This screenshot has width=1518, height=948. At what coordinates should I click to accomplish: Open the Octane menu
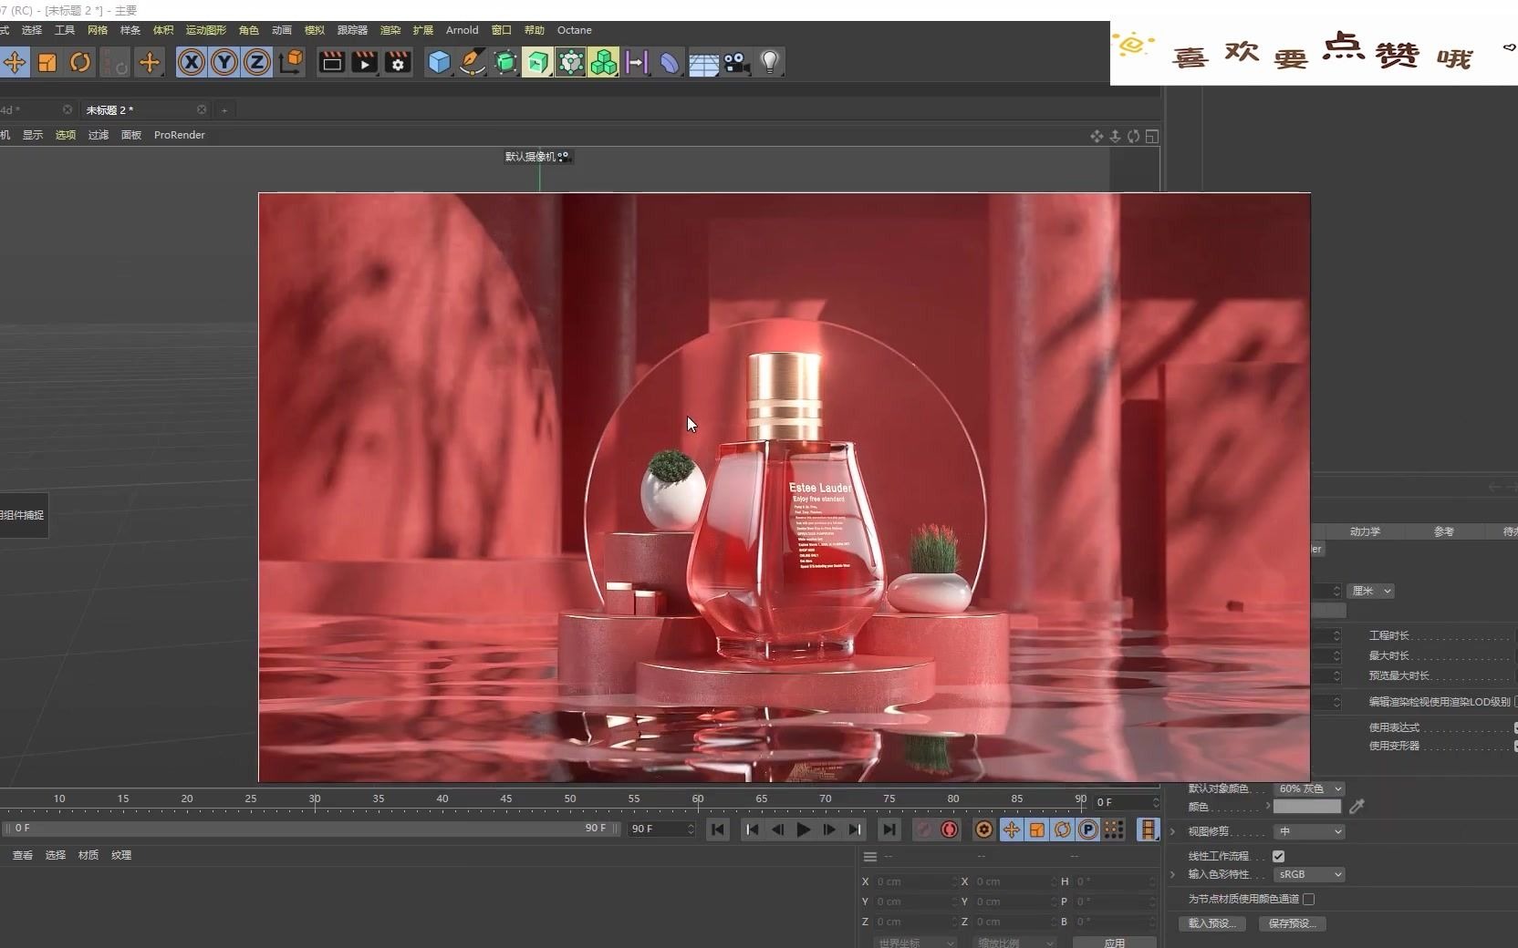point(575,30)
